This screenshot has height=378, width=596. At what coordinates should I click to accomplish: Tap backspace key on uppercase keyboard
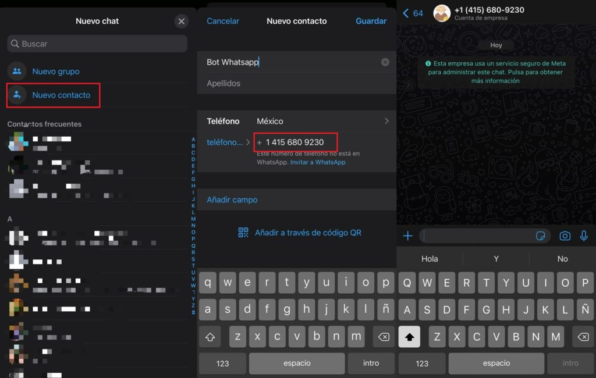(x=583, y=337)
